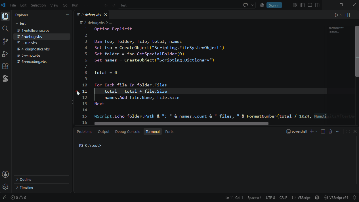Open the new terminal launch profile dropdown

click(x=316, y=131)
